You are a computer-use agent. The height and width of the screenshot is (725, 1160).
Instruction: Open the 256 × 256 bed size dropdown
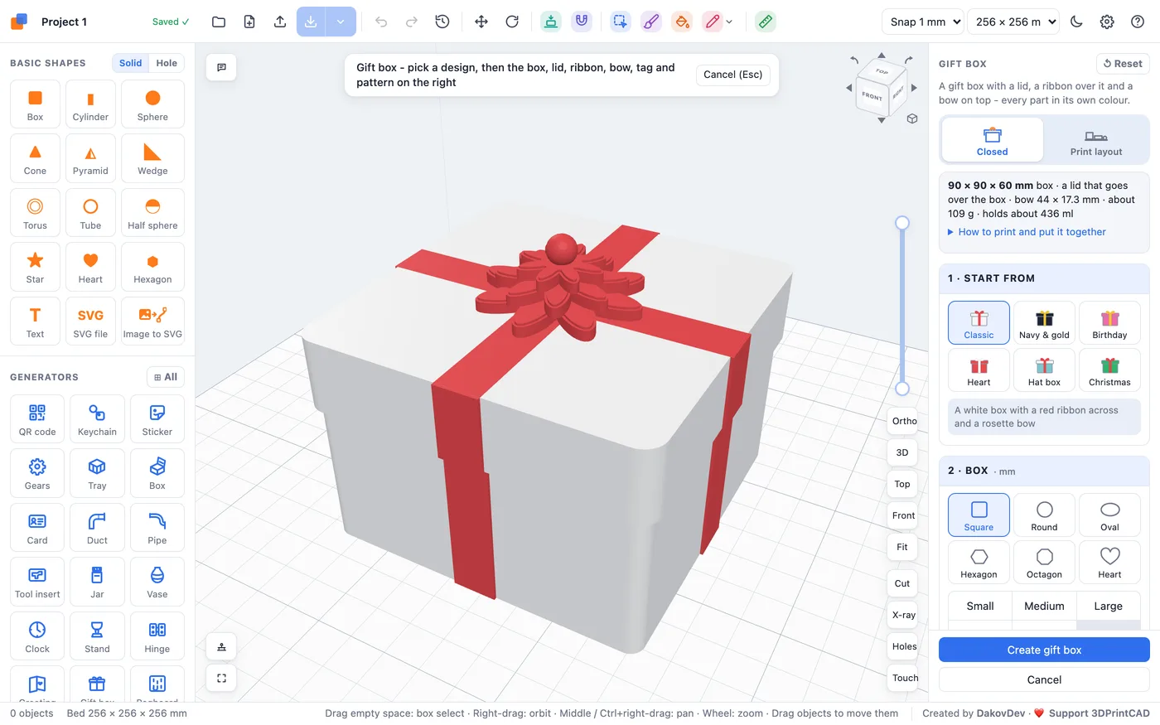click(1013, 22)
